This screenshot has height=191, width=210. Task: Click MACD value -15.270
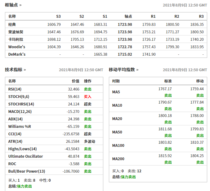pyautogui.click(x=73, y=112)
